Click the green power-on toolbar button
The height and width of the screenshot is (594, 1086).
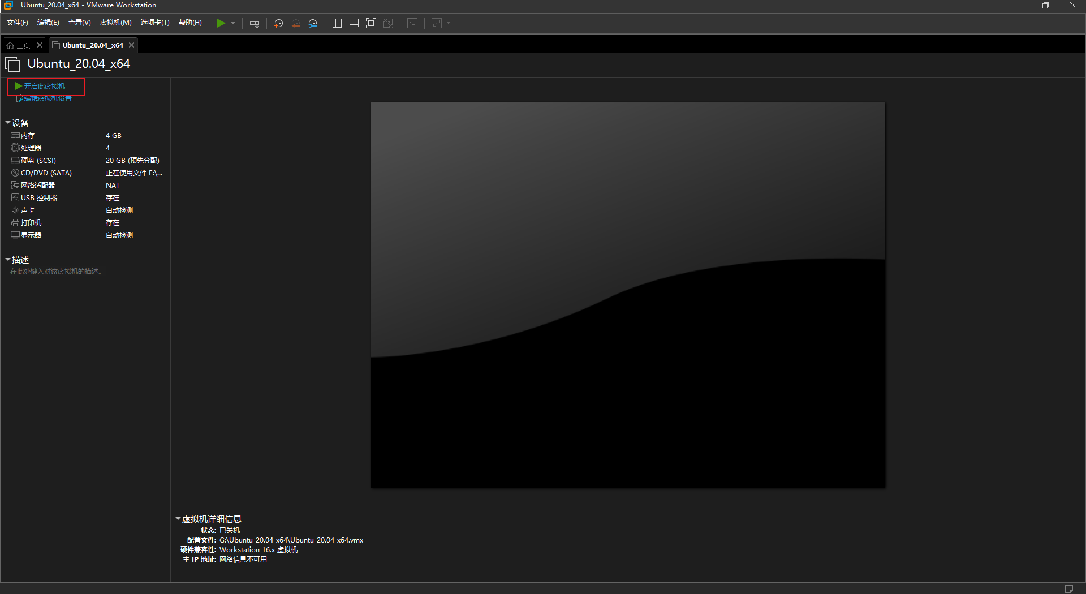tap(221, 23)
